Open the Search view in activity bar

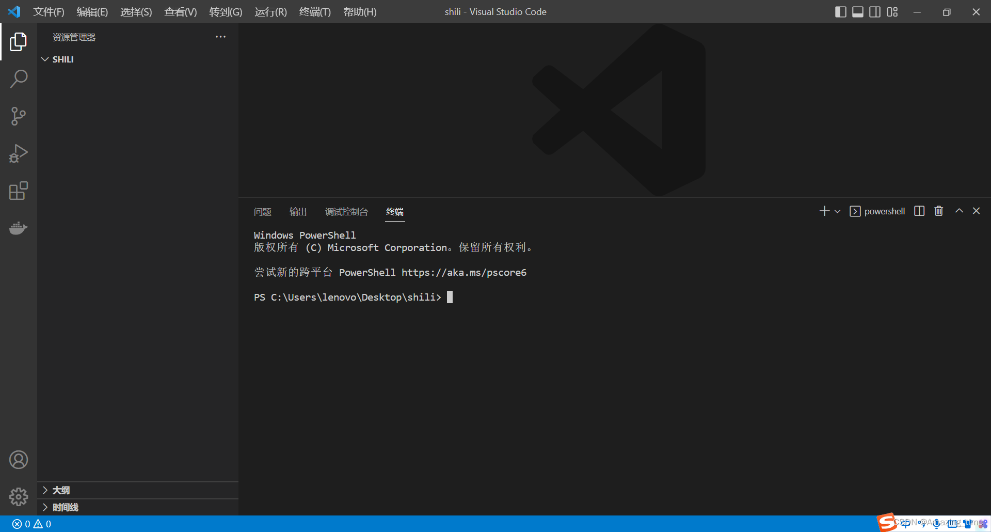19,79
